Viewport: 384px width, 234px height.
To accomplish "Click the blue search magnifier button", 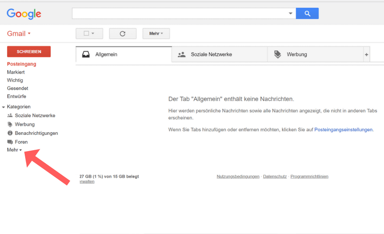I will pos(307,14).
